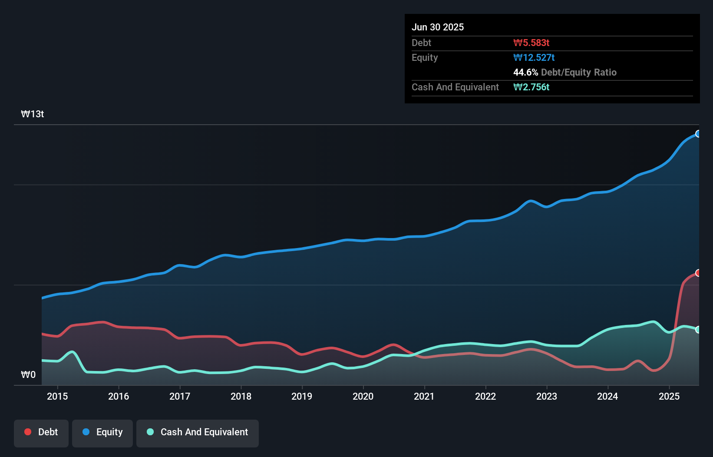Click the Cash And Equivalent legend button
The image size is (713, 457).
198,433
